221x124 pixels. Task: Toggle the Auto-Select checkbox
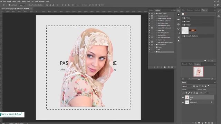(9, 5)
